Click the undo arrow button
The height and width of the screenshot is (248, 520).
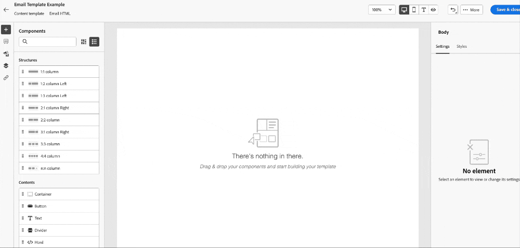[453, 10]
